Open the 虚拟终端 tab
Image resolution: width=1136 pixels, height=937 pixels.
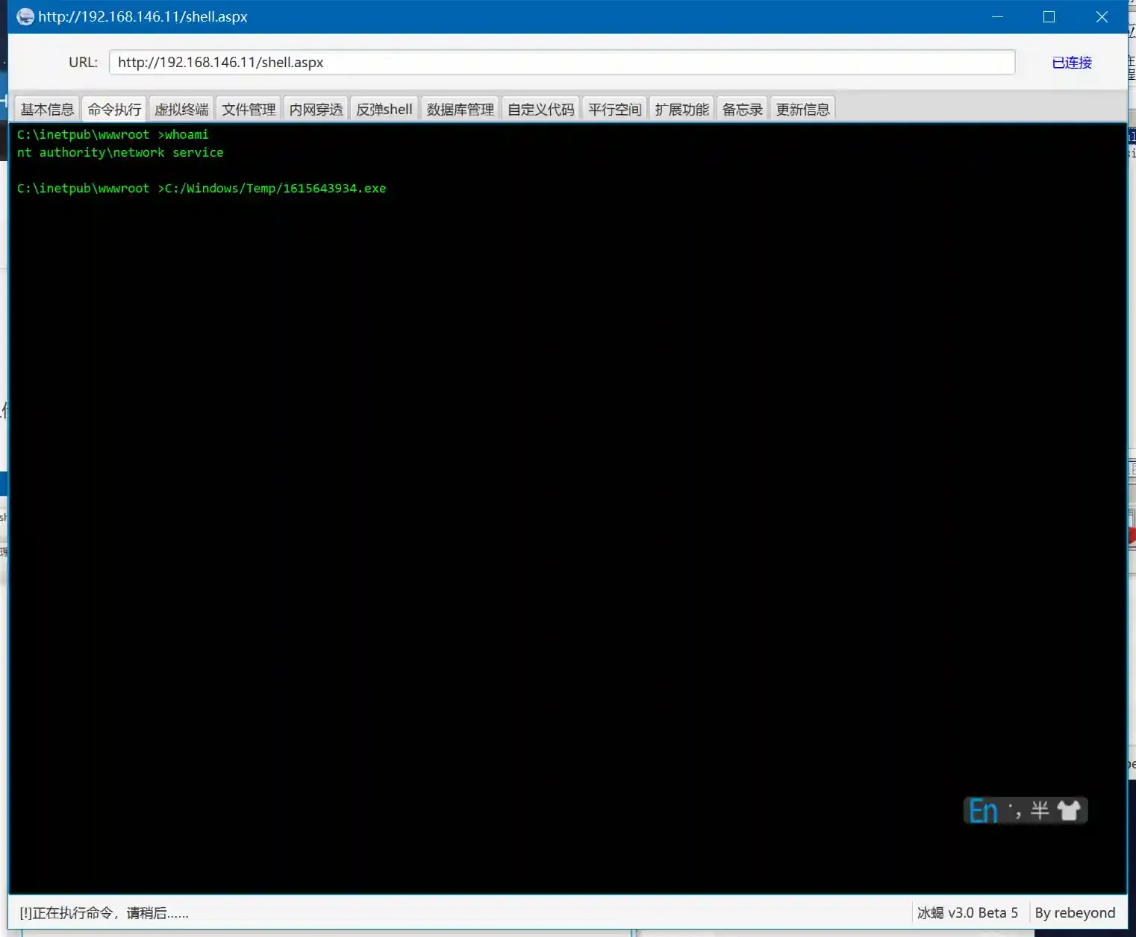[x=181, y=110]
